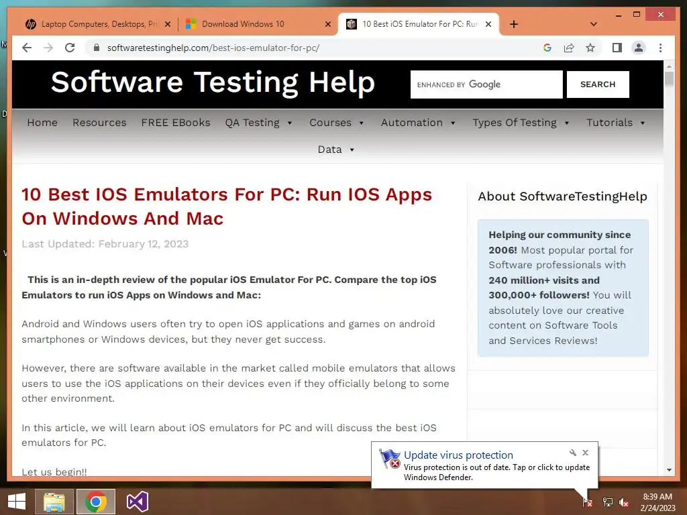Image resolution: width=687 pixels, height=515 pixels.
Task: Click the page scrollbar down arrow
Action: (x=669, y=470)
